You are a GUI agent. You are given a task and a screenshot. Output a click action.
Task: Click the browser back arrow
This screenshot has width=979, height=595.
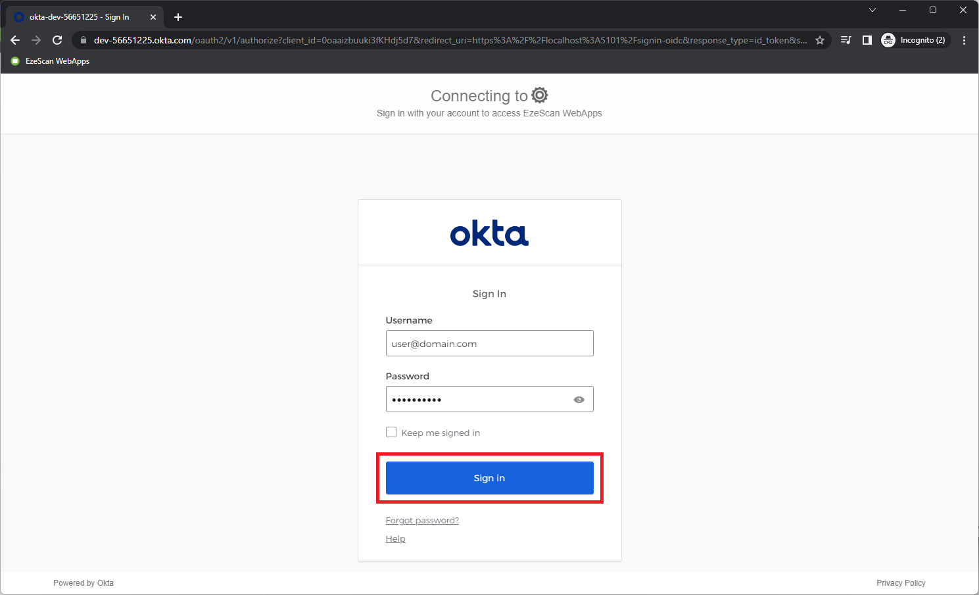coord(15,40)
